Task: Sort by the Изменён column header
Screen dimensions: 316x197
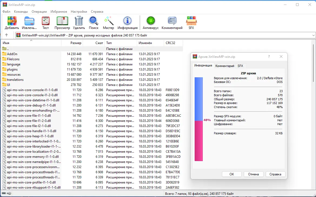Action: tap(150, 43)
